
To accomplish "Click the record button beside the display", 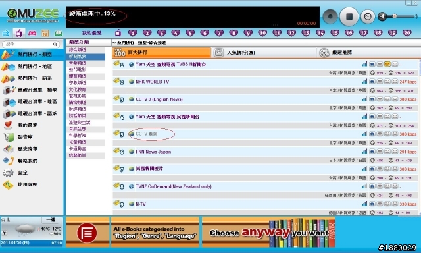I will tap(330, 16).
